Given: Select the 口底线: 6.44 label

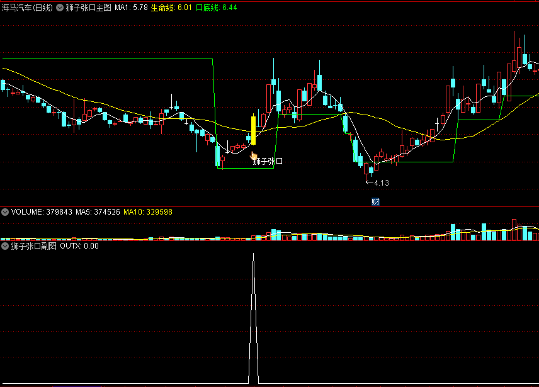Looking at the screenshot, I should (216, 8).
